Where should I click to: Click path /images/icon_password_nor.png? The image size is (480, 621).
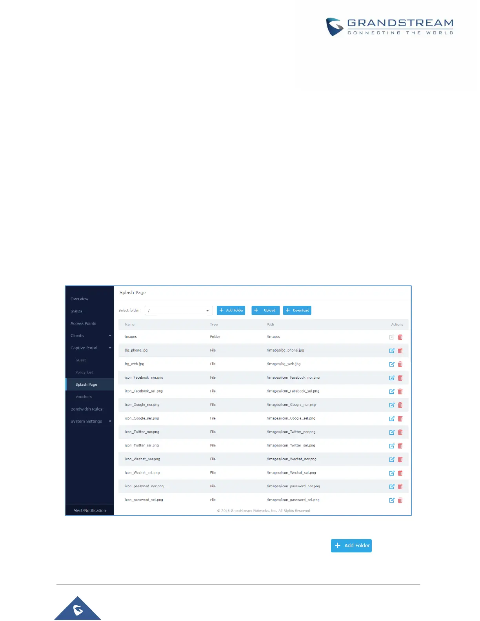293,486
